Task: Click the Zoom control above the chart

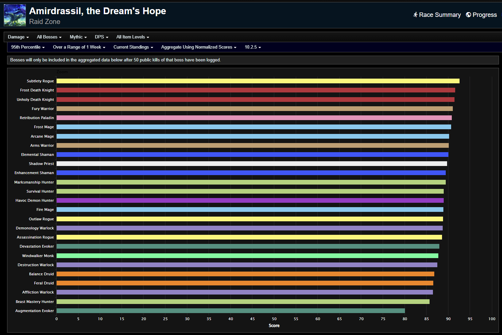Action: (x=62, y=72)
